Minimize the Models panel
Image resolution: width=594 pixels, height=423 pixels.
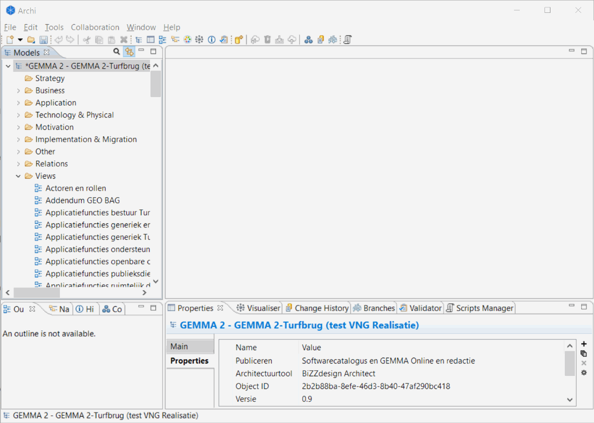point(141,51)
